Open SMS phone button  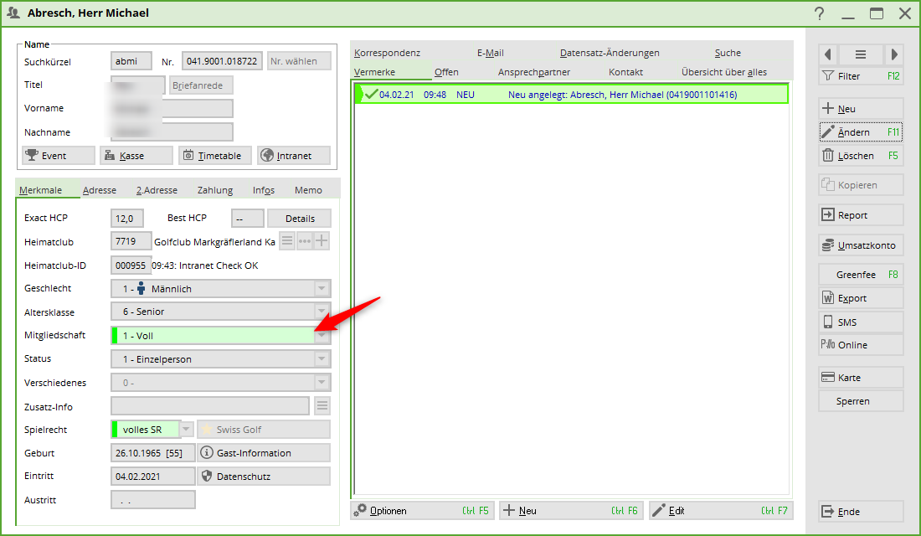pyautogui.click(x=861, y=322)
